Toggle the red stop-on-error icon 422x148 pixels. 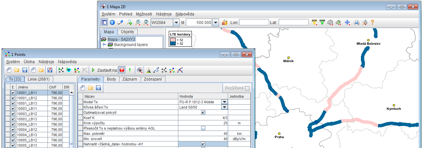click(x=122, y=70)
